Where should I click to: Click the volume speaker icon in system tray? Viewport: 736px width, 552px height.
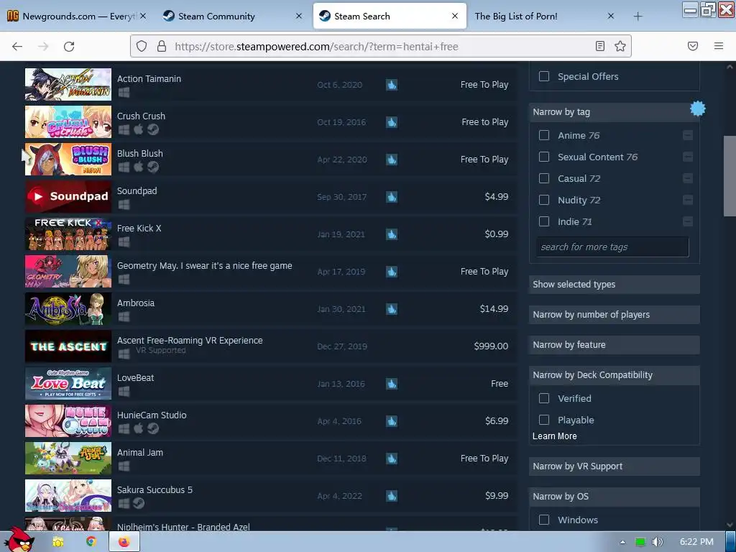click(657, 542)
